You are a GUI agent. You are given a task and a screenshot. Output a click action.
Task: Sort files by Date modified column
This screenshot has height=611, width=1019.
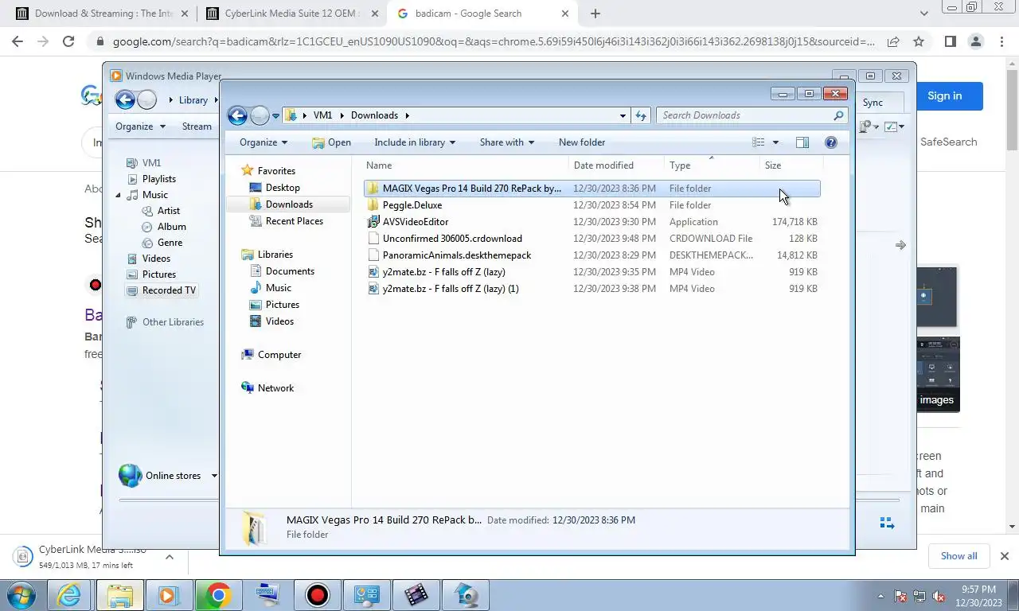pyautogui.click(x=618, y=165)
